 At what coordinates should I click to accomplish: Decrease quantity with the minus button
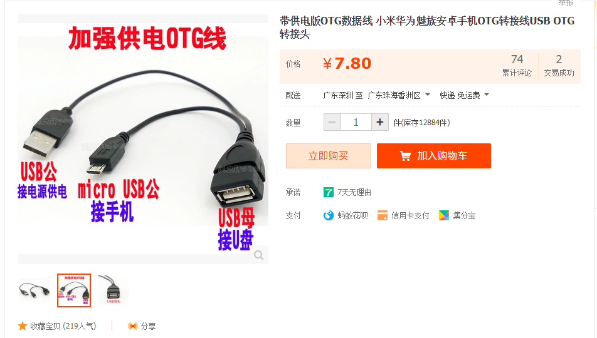332,123
